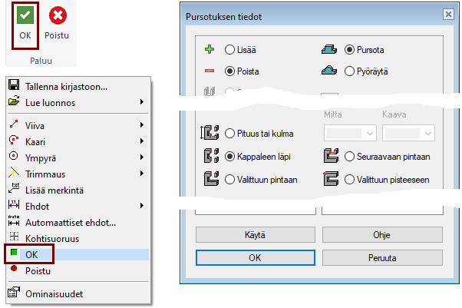462x308 pixels.
Task: Select the Valittuun pisteeseen option
Action: click(350, 179)
